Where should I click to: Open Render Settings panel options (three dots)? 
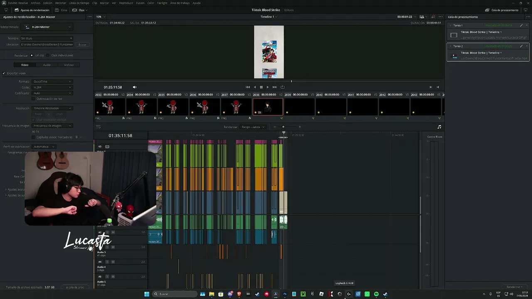89,17
